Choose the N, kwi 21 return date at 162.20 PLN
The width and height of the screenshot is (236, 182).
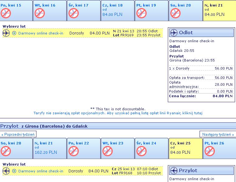point(50,148)
